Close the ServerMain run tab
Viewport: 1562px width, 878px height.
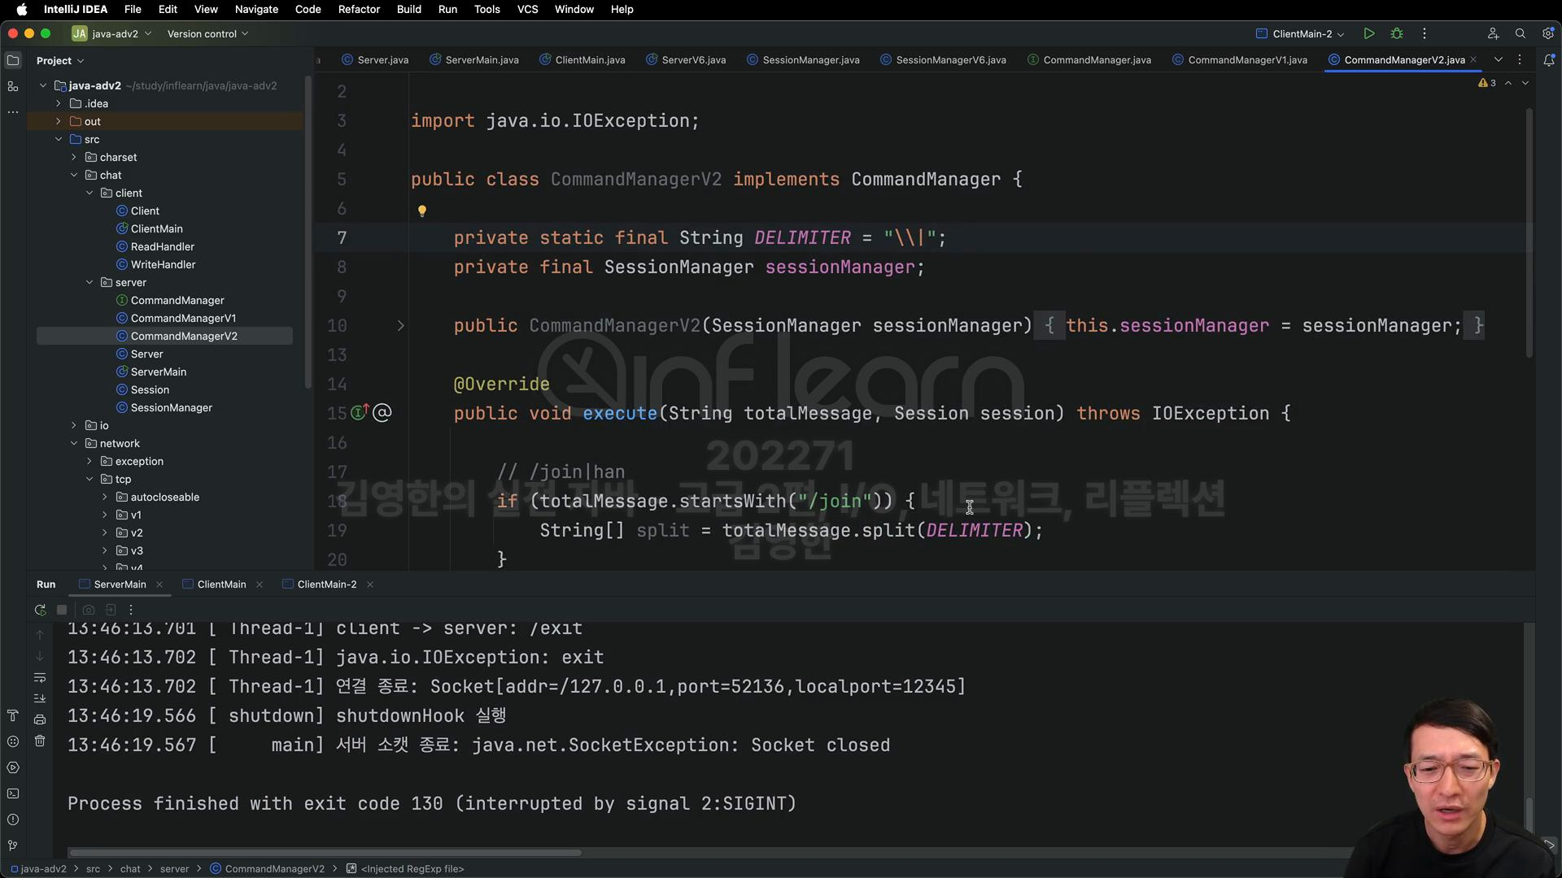click(x=159, y=585)
